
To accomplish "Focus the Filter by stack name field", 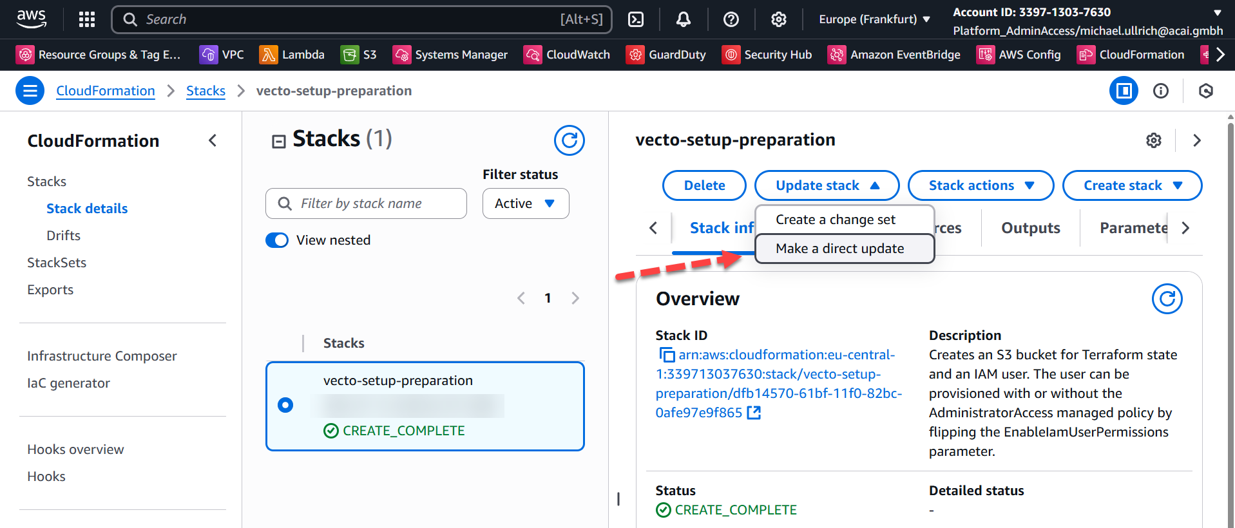I will tap(366, 203).
